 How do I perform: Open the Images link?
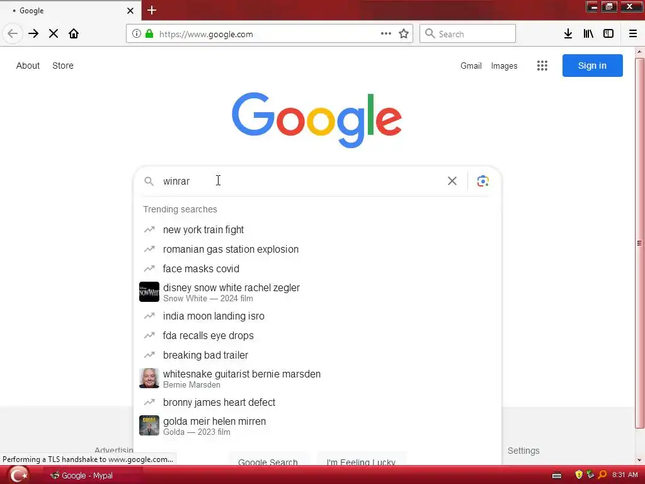click(x=505, y=66)
